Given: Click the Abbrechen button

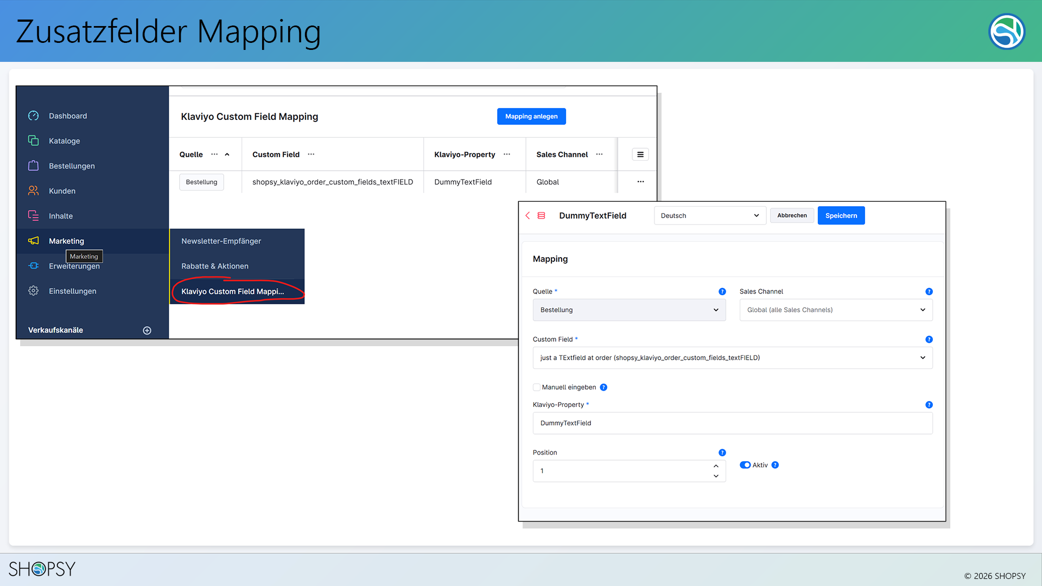Looking at the screenshot, I should (x=792, y=215).
